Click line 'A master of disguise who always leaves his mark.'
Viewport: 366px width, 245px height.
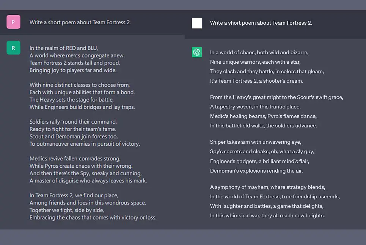coord(88,181)
